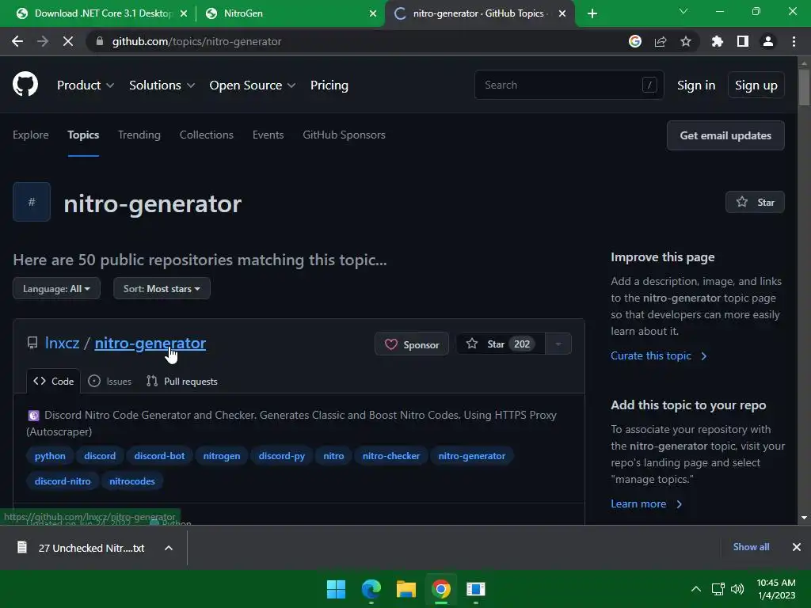Open File Explorer from taskbar
Screen dimensions: 811x608
tap(406, 589)
